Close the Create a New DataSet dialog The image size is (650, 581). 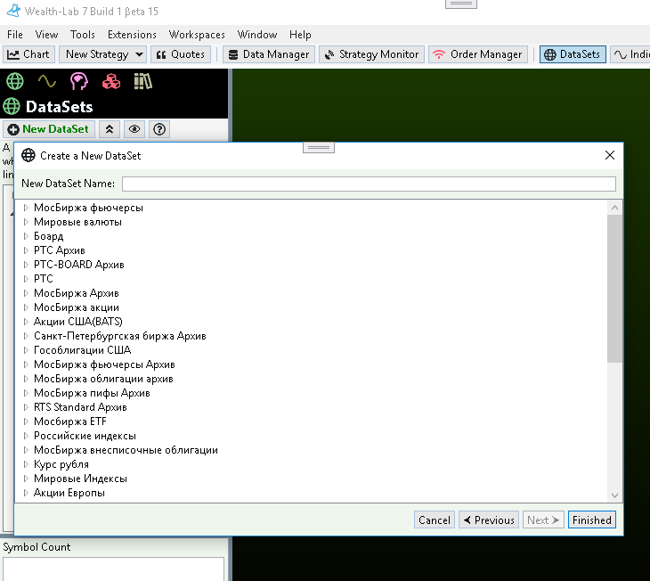click(x=610, y=155)
